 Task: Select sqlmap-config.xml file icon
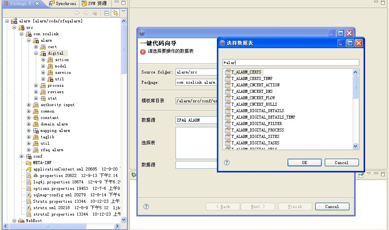[x=29, y=195]
